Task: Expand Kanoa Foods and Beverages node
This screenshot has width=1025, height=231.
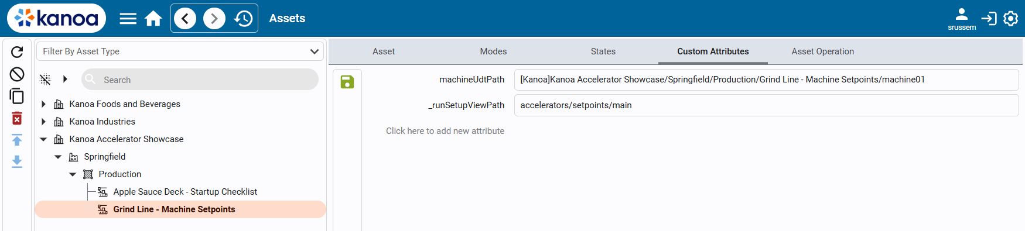Action: point(43,104)
